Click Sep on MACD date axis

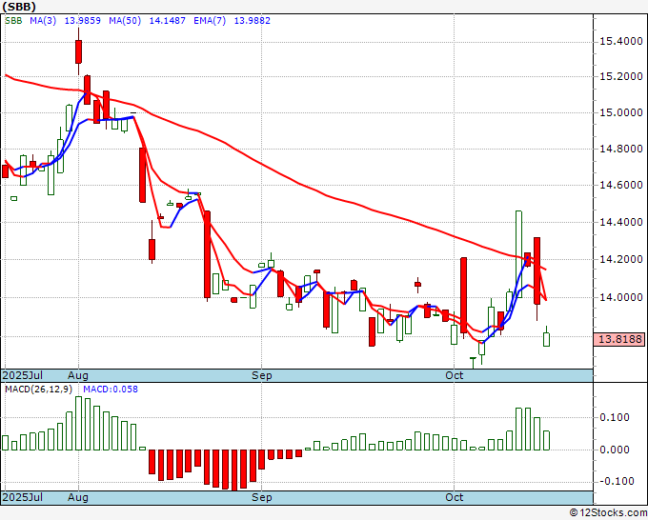pos(262,497)
